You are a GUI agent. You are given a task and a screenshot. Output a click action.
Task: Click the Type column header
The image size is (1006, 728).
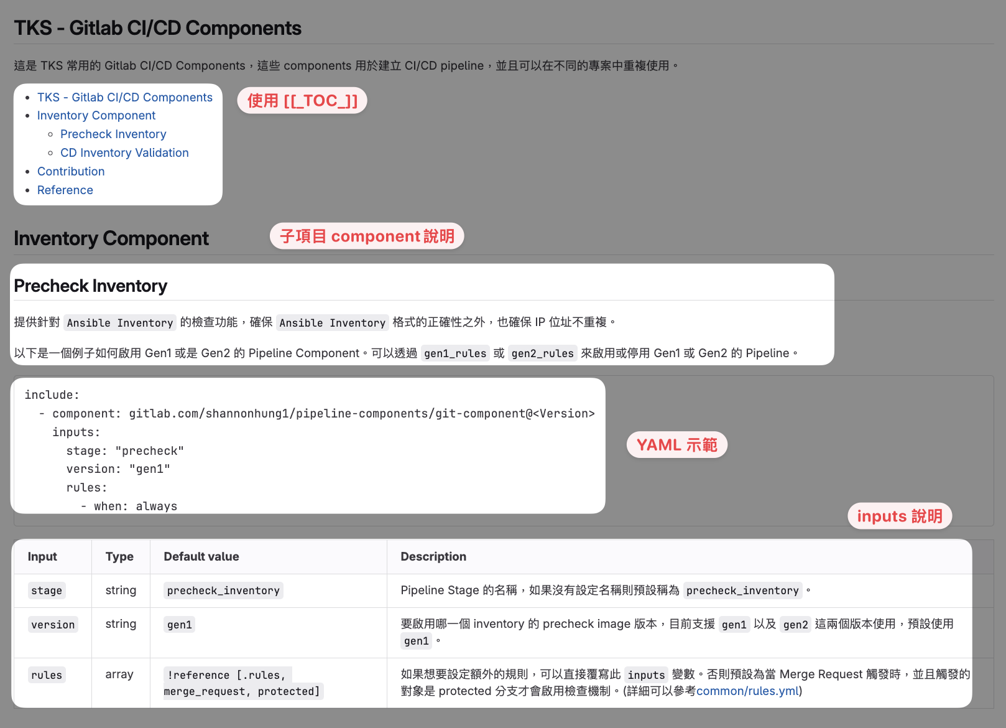pyautogui.click(x=119, y=556)
